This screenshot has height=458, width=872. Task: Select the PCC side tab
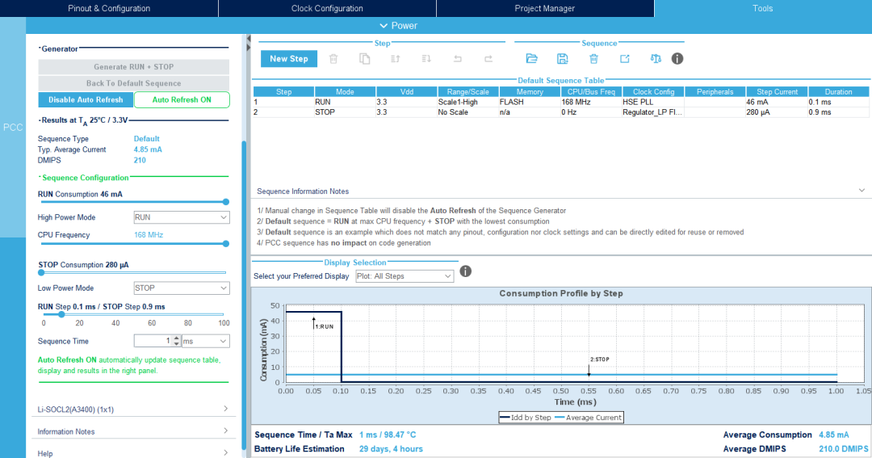click(13, 128)
